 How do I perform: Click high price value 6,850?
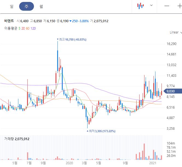38,21
